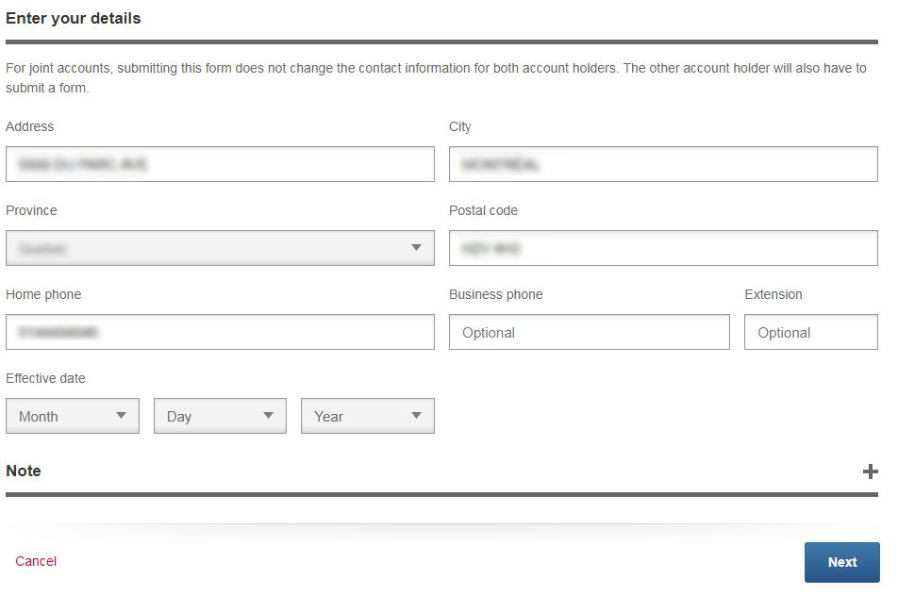Click the Postal code input field
898x612 pixels.
[663, 248]
